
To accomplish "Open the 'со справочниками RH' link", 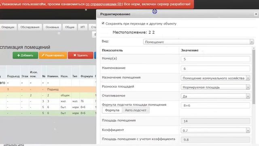I will [x=104, y=4].
